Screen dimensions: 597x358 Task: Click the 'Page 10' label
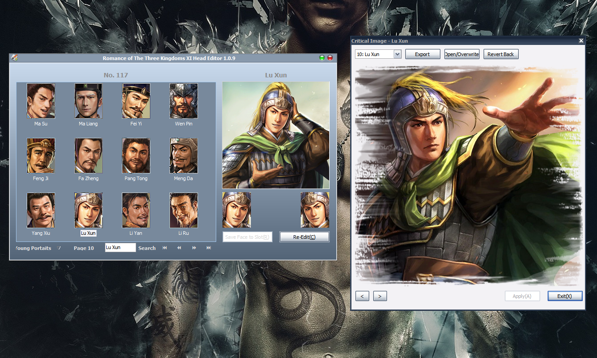tap(84, 248)
